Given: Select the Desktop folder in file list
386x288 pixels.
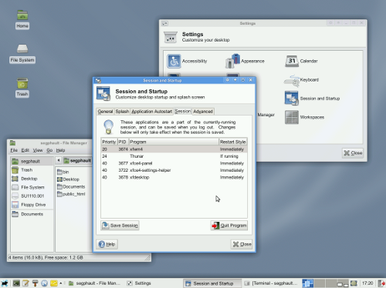Looking at the screenshot, I should click(68, 179).
